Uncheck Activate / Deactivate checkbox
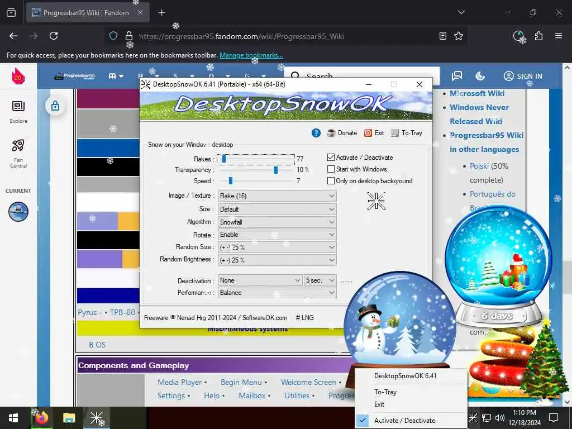 pos(331,157)
